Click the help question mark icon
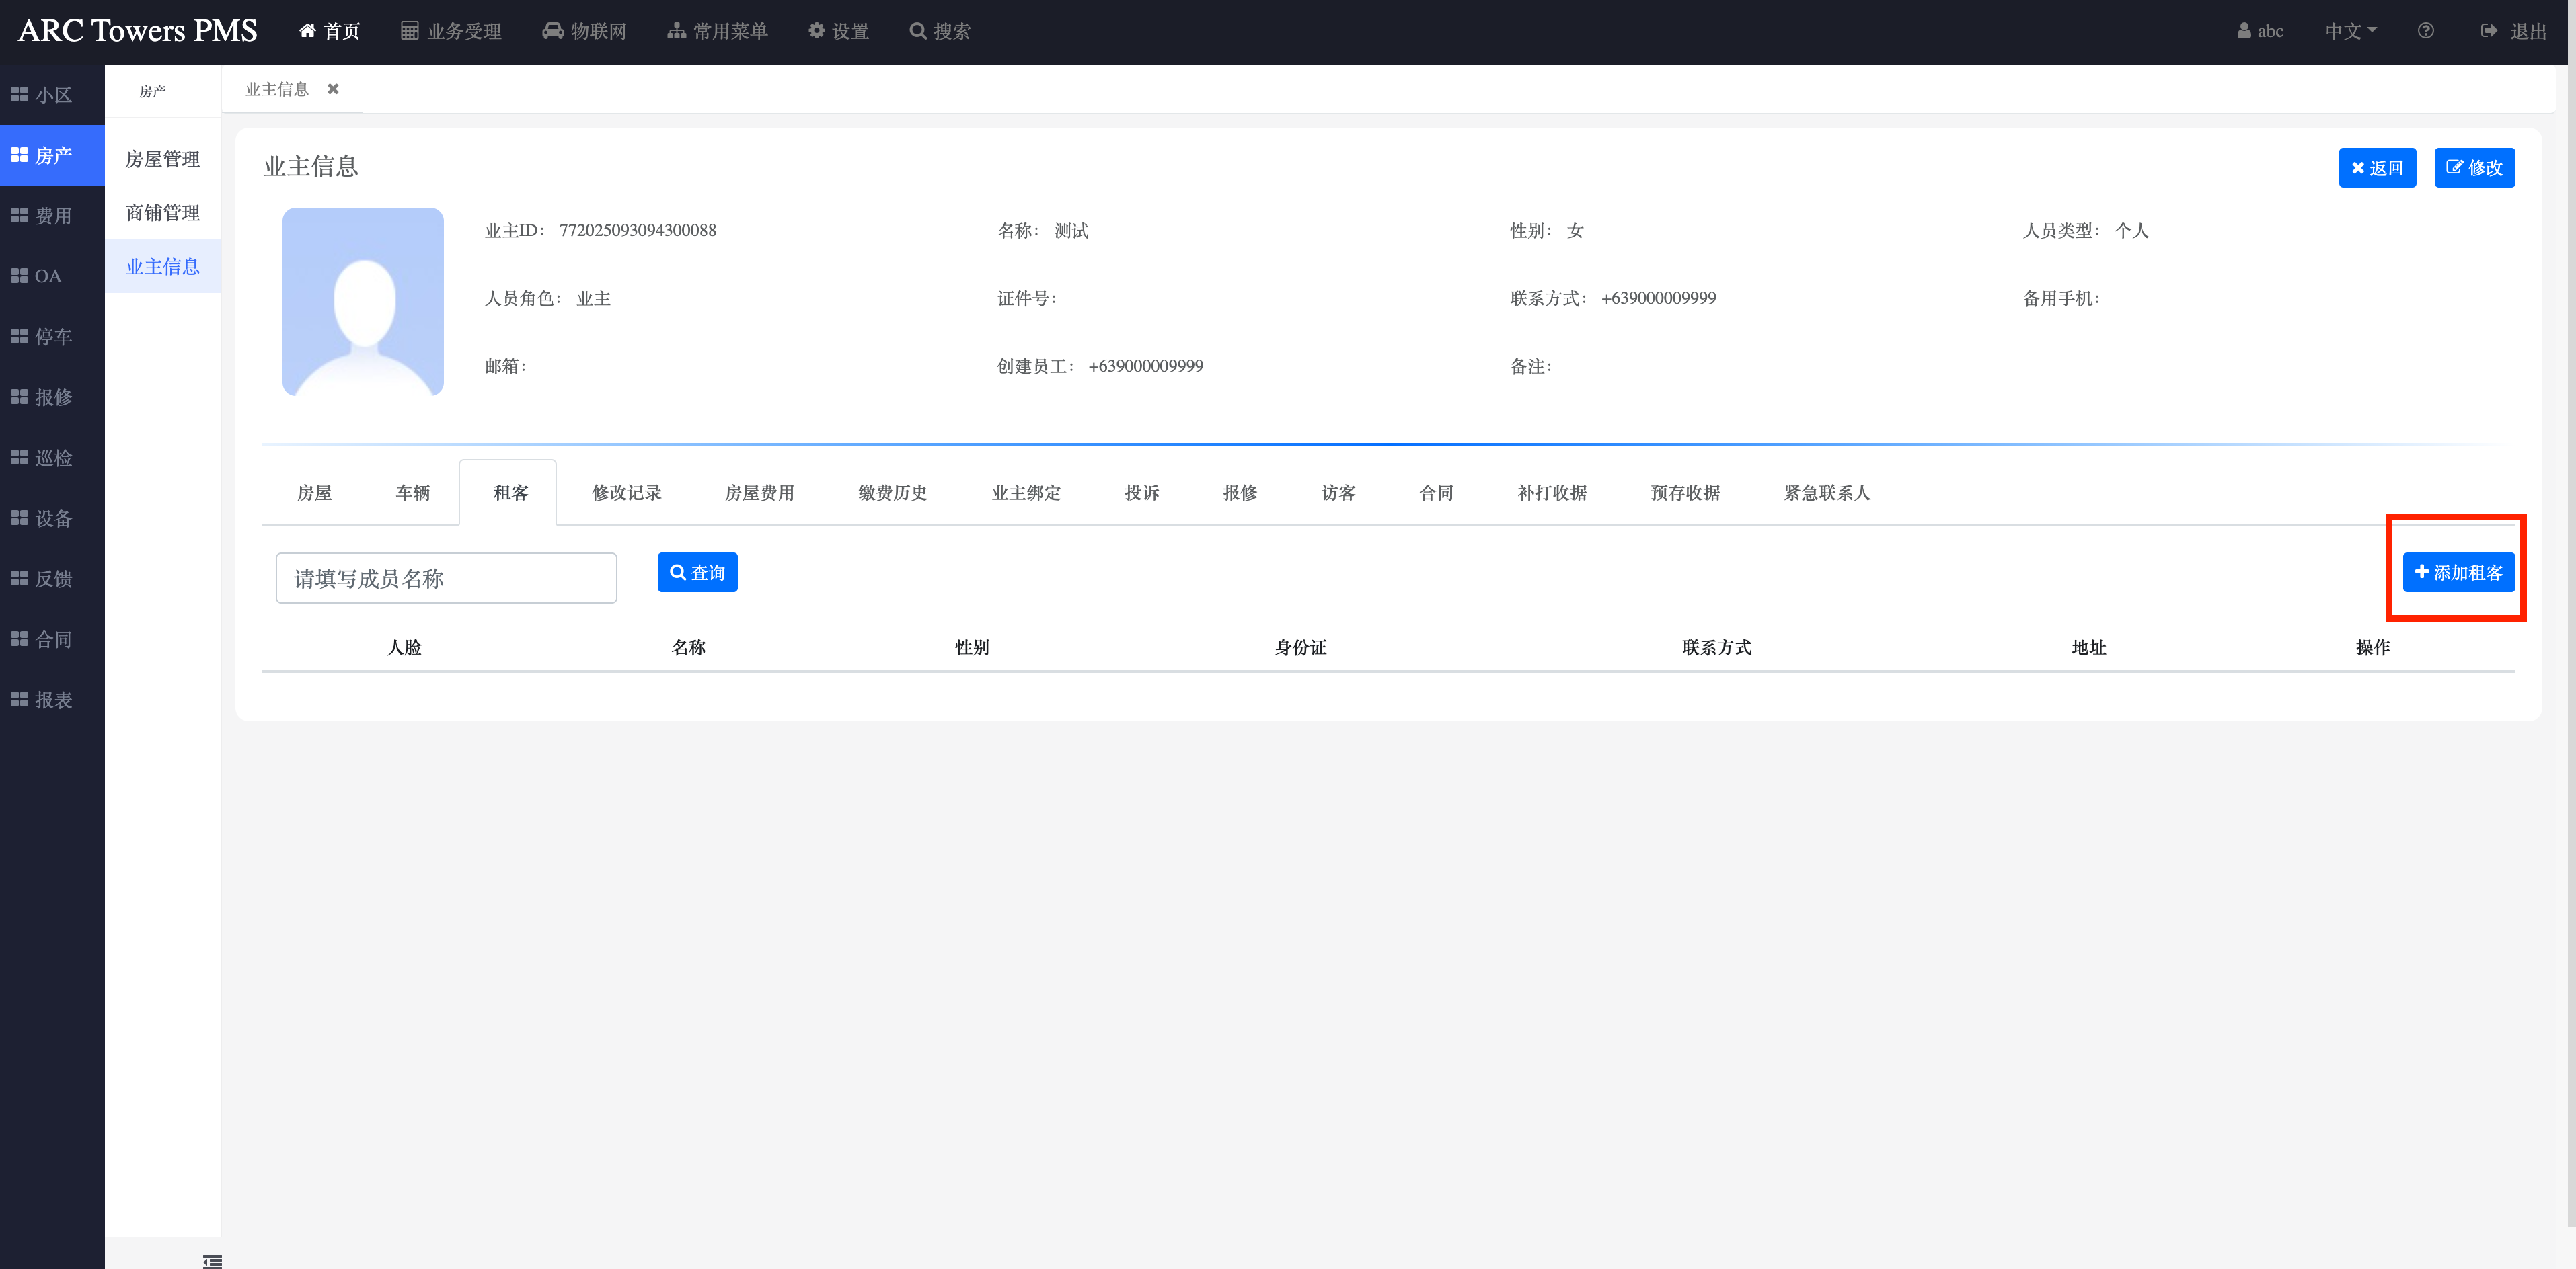This screenshot has height=1269, width=2576. coord(2425,31)
